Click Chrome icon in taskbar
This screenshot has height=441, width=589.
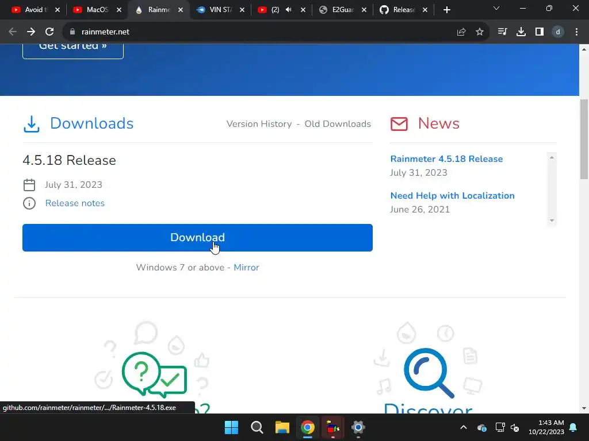coord(307,427)
